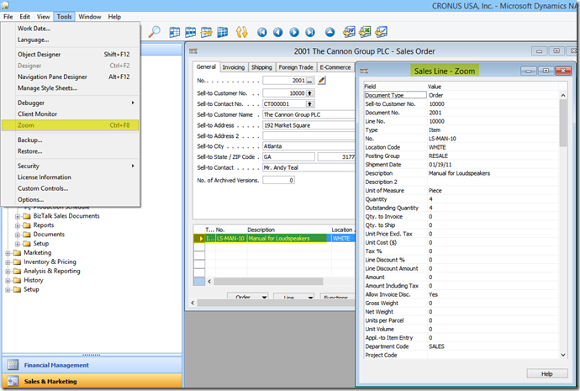Click the First record navigation icon
This screenshot has width=580, height=391.
pyautogui.click(x=261, y=32)
